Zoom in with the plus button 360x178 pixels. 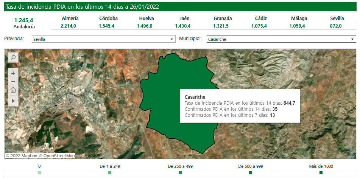click(13, 73)
